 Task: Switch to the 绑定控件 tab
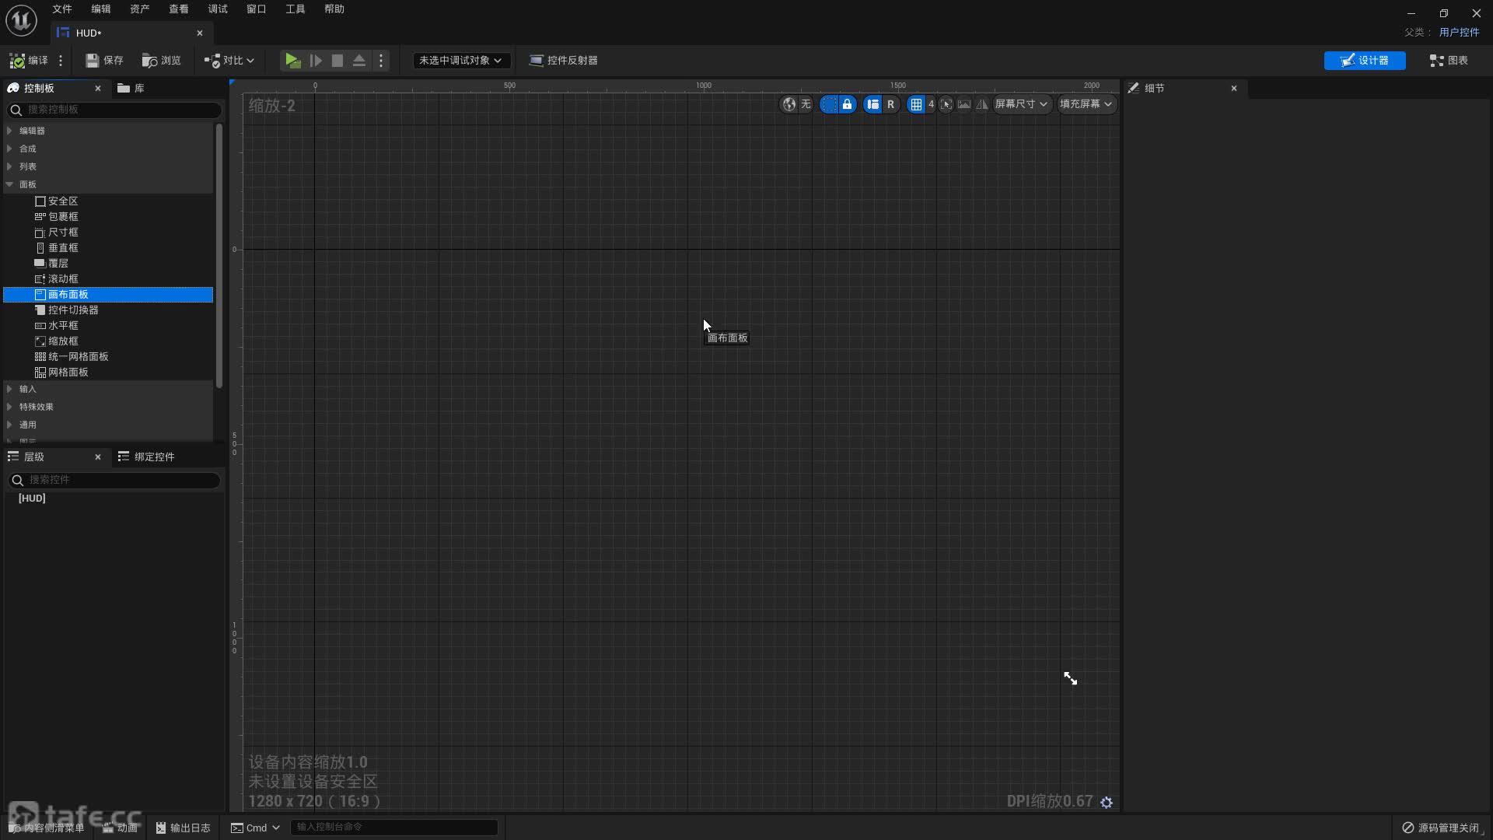point(146,457)
